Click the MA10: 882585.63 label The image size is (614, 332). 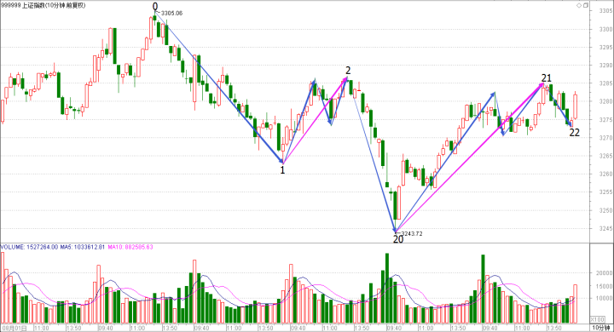point(130,247)
